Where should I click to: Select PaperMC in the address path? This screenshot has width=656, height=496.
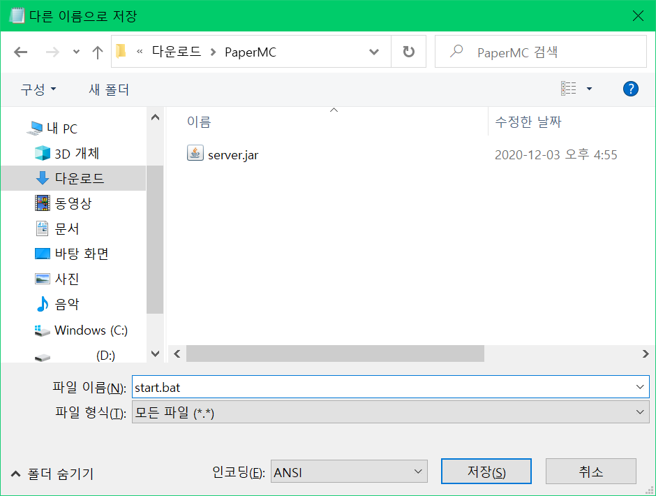(x=250, y=52)
